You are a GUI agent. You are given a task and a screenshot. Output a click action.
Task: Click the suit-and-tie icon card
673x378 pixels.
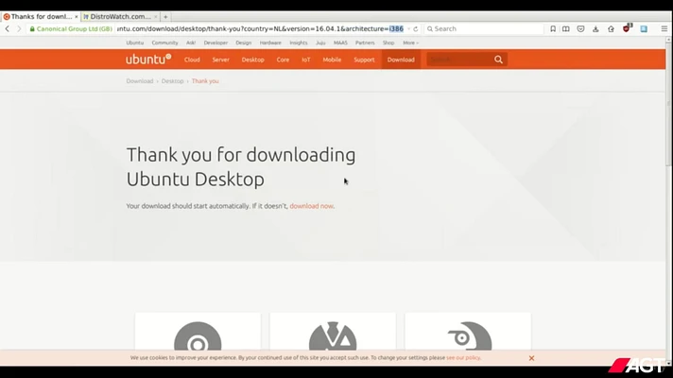[x=333, y=333]
